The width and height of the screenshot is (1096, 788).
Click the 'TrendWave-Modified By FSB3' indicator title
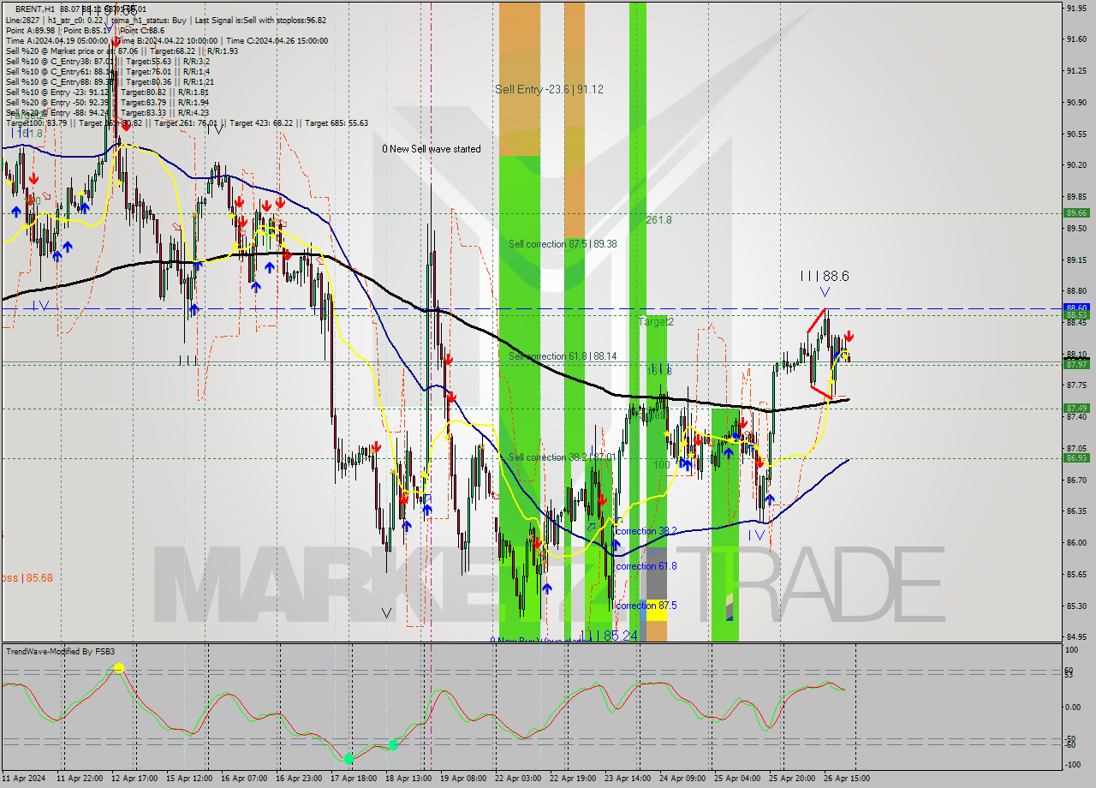(60, 652)
